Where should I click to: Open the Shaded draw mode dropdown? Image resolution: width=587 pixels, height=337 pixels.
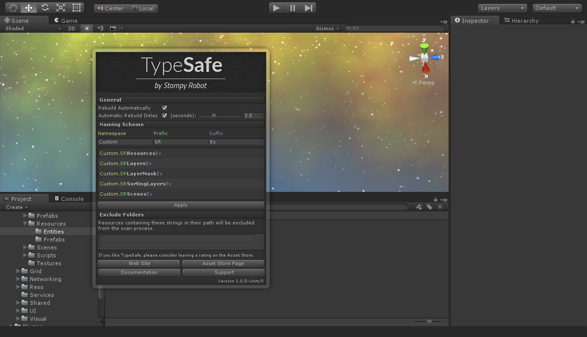point(33,28)
